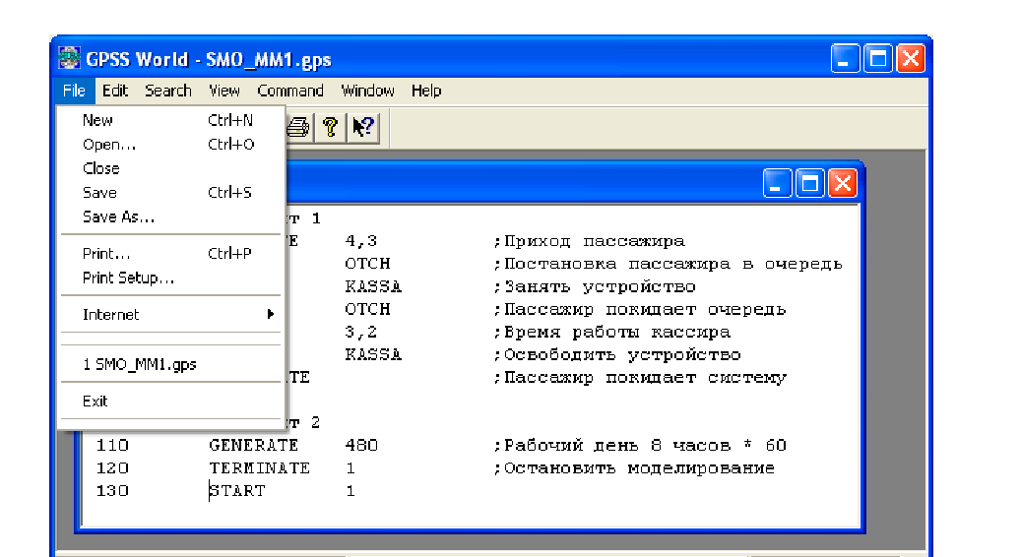Viewport: 1020px width, 557px height.
Task: Open the Edit menu
Action: pos(115,91)
